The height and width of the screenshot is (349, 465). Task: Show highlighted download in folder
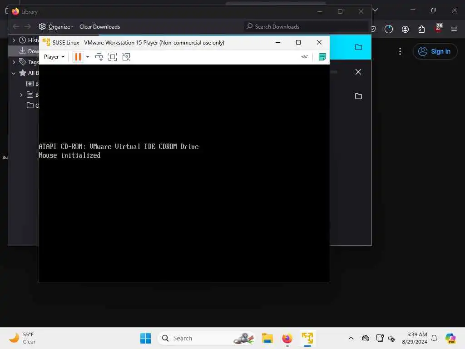358,47
